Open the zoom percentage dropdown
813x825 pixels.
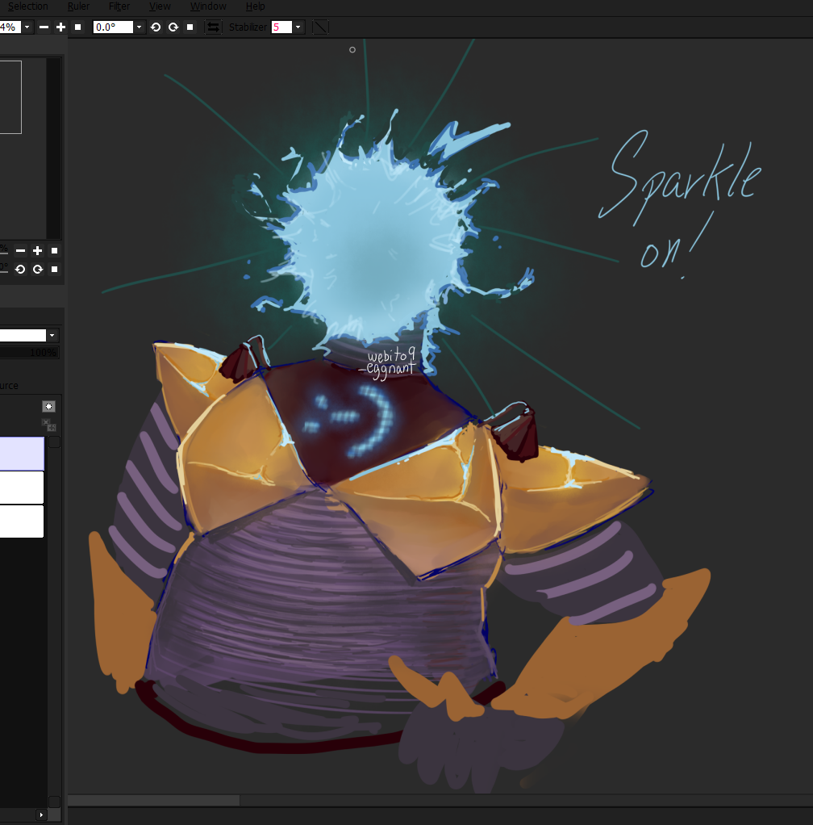(x=27, y=27)
